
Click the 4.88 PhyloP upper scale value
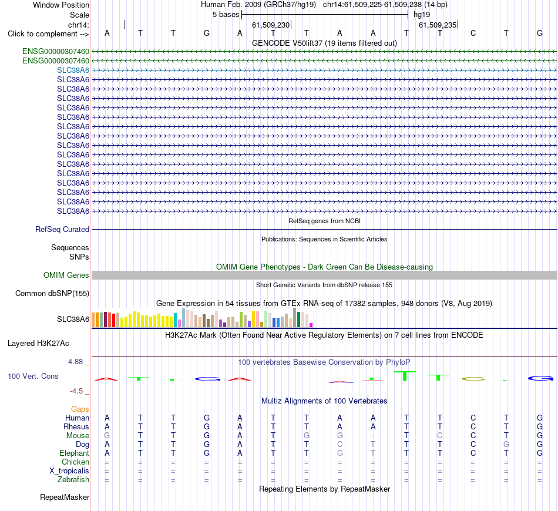click(75, 362)
